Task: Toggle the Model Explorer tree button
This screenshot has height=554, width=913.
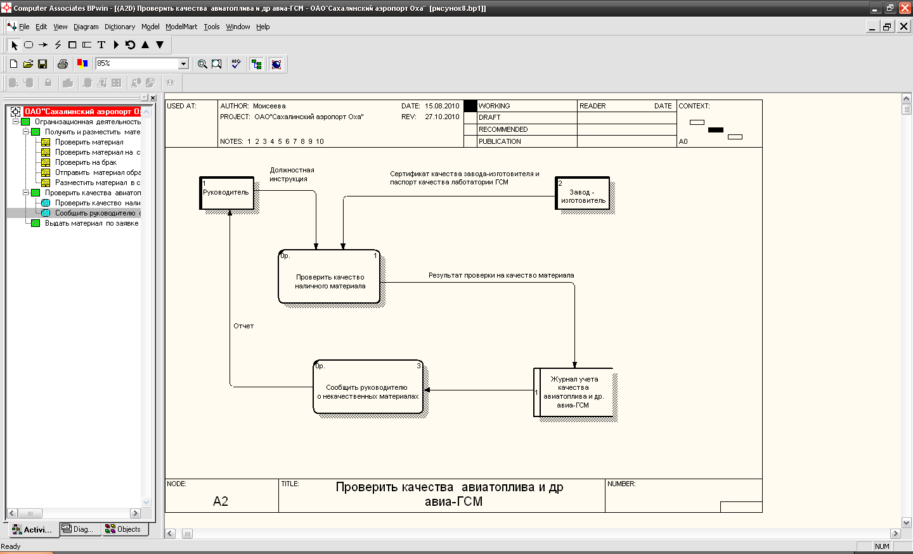Action: click(256, 64)
